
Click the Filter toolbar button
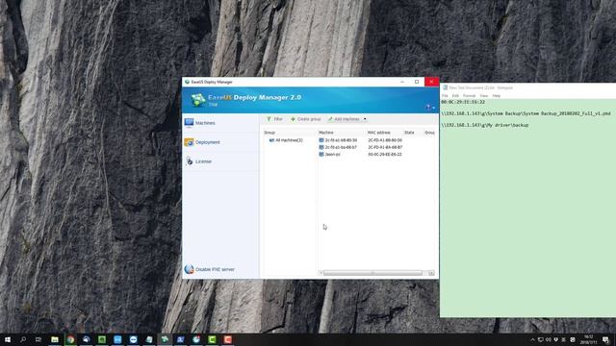(274, 119)
